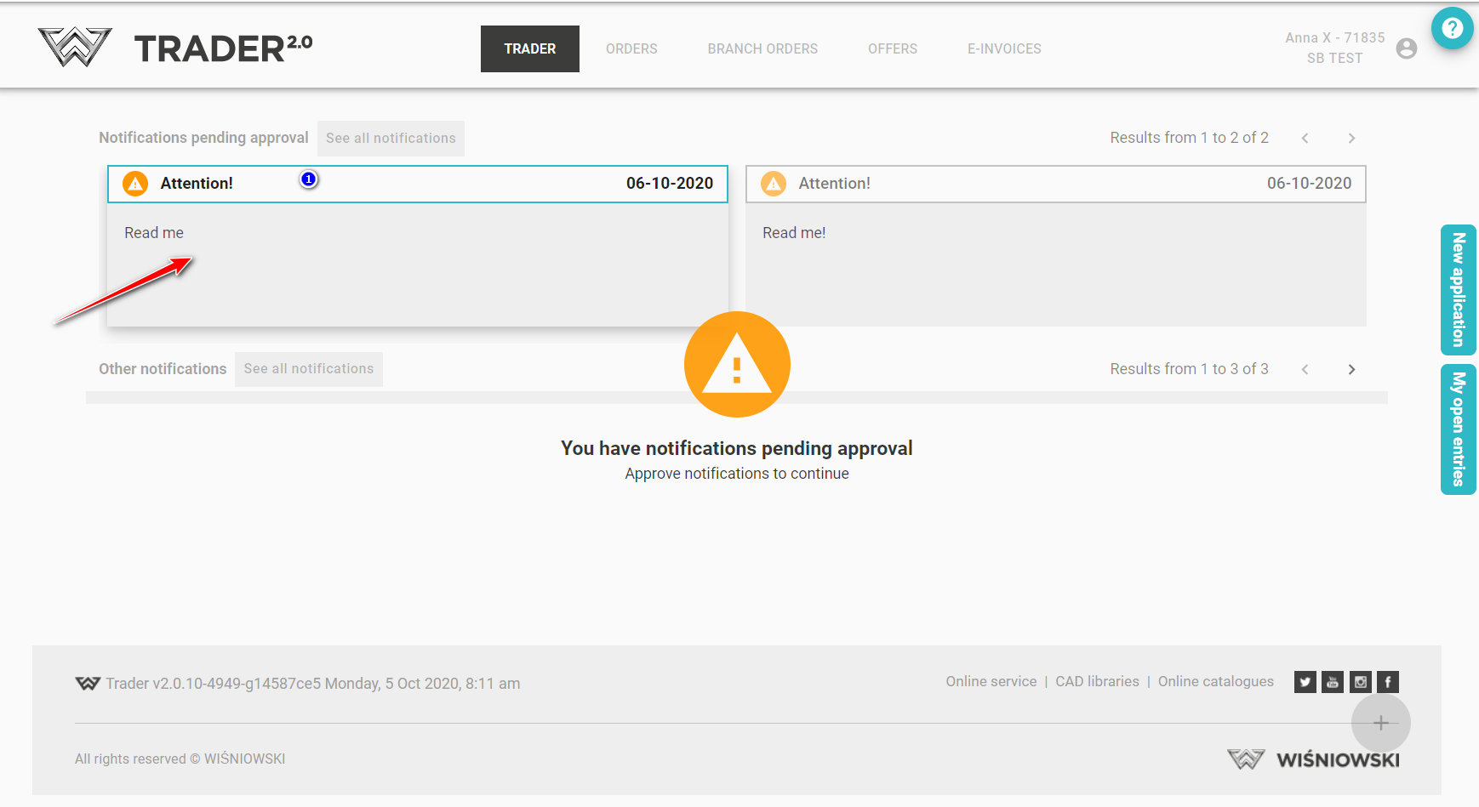Select the Branch Orders tab
This screenshot has width=1479, height=807.
762,49
